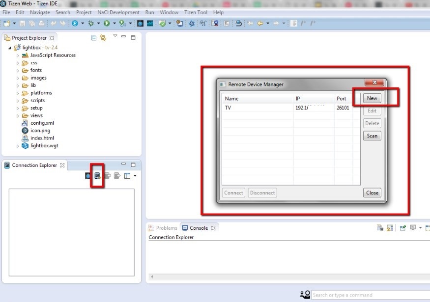Open the Back navigation history dropdown
This screenshot has height=302, width=430.
coord(268,23)
